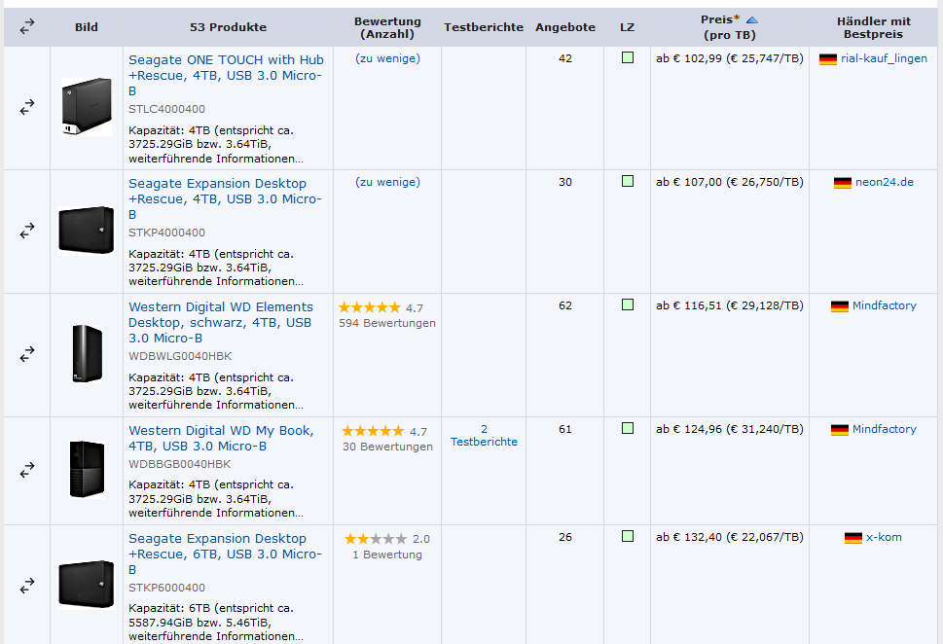
Task: Open the WD Elements Desktop schwarz 4TB link
Action: [x=221, y=322]
